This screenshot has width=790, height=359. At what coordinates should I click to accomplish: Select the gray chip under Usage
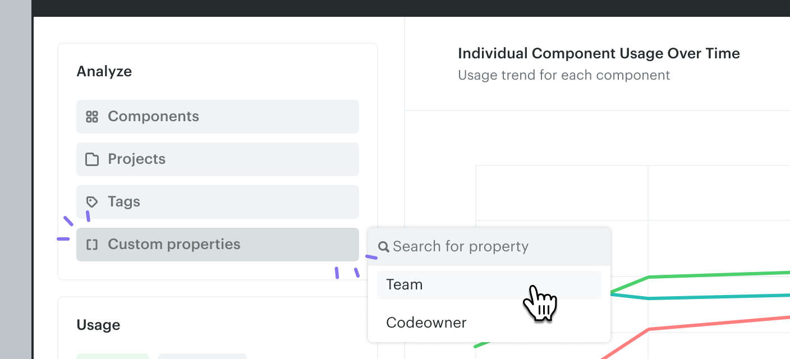(x=202, y=356)
